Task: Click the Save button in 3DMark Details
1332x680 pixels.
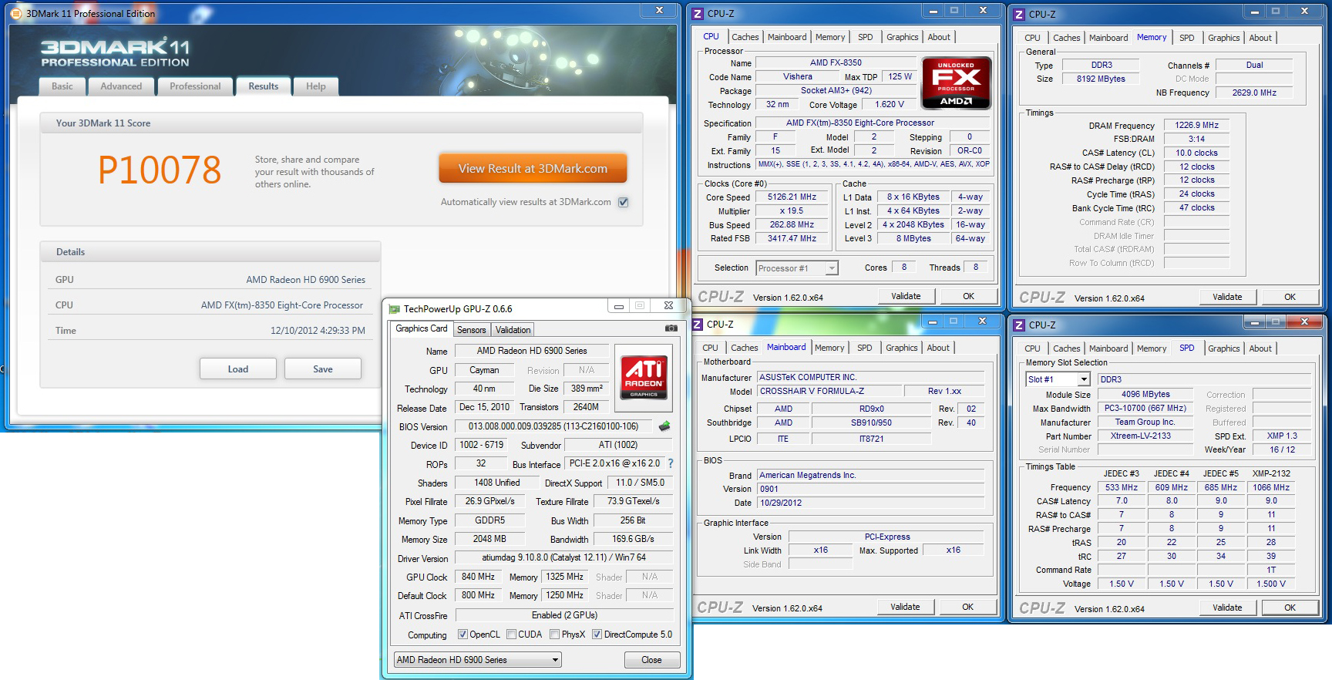Action: [x=323, y=369]
